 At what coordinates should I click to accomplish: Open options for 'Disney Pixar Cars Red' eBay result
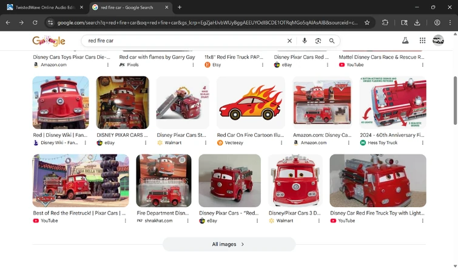[x=328, y=65]
